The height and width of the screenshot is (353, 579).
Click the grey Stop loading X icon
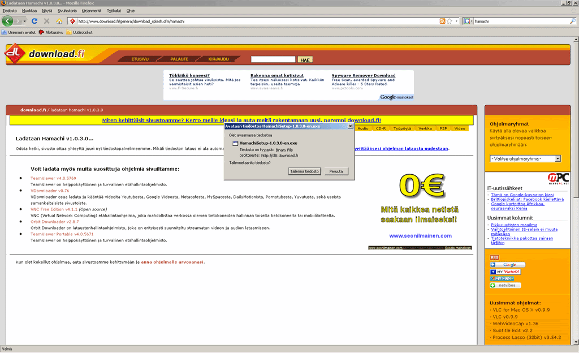46,21
